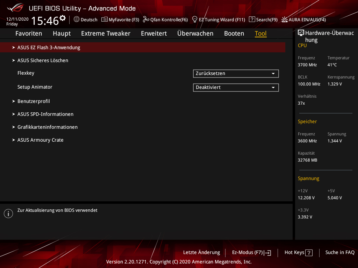Image resolution: width=358 pixels, height=268 pixels.
Task: Launch EZ Tuning Wizard (F11)
Action: coord(219,20)
